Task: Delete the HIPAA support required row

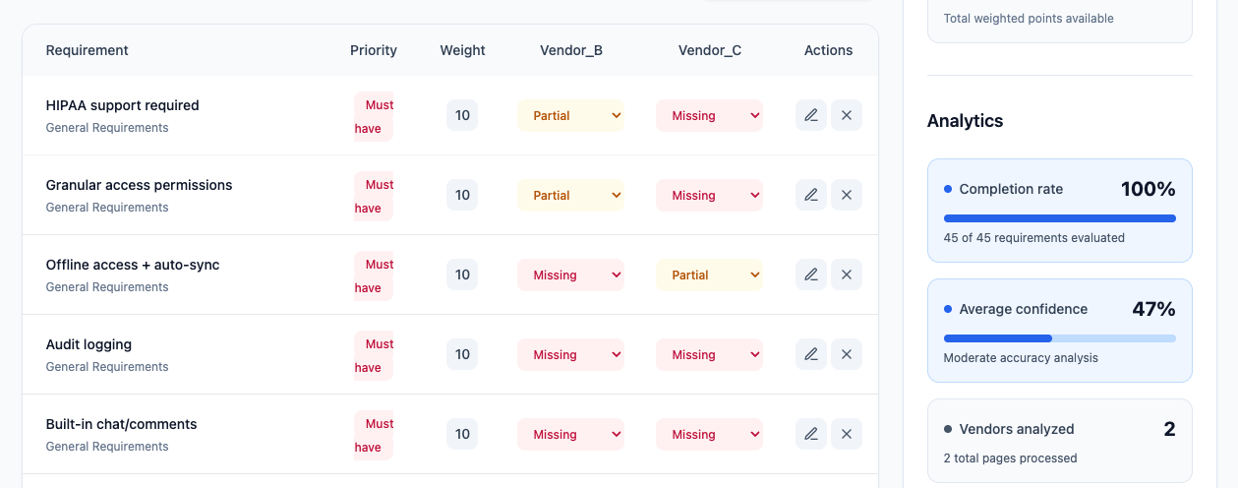Action: point(847,115)
